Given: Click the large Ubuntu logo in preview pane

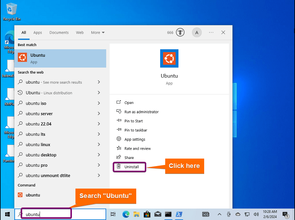Looking at the screenshot, I should click(x=169, y=59).
